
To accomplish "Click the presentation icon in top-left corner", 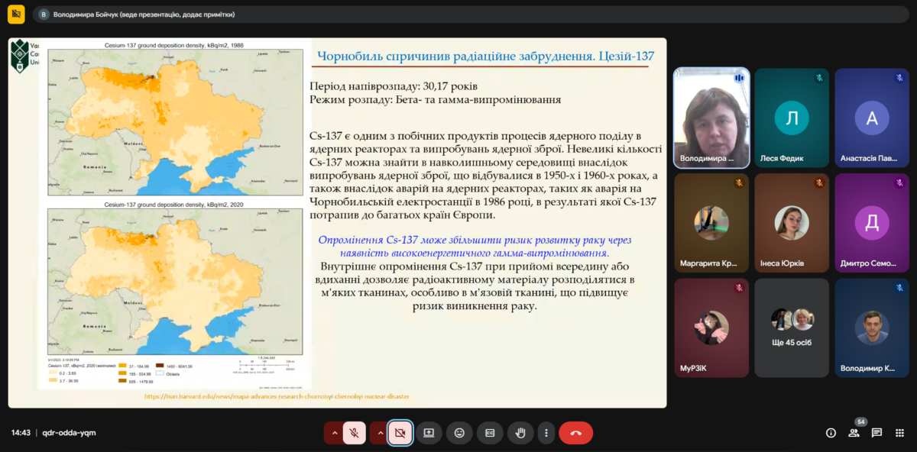I will click(16, 15).
